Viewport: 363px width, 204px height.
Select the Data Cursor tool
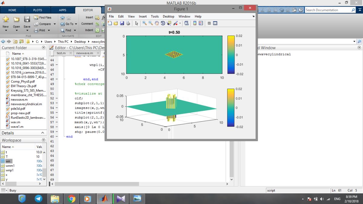click(169, 23)
